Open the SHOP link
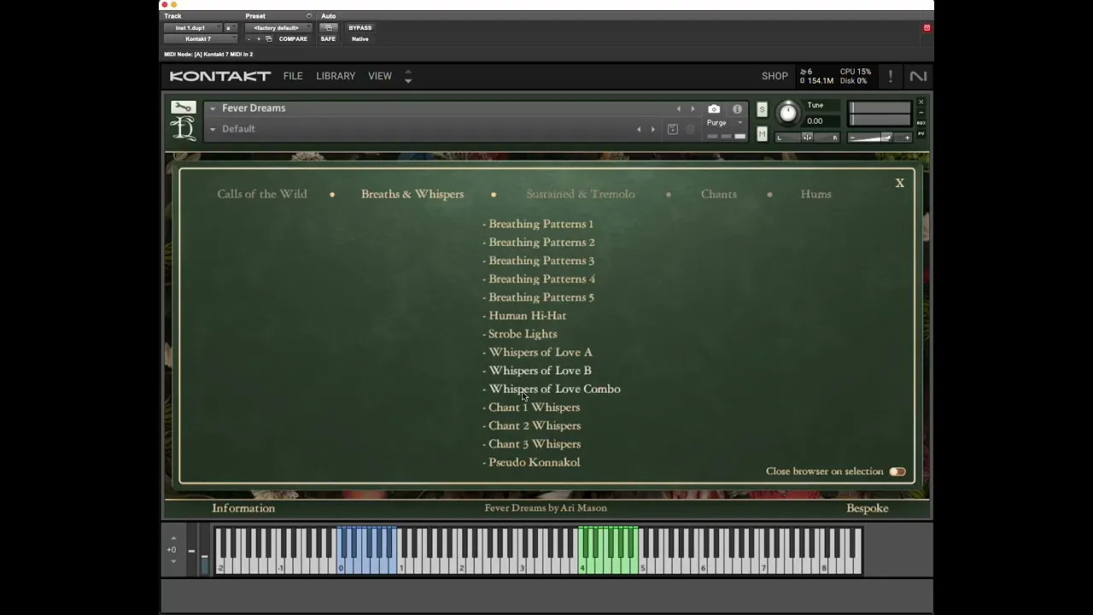Screen dimensions: 1093x615 point(774,76)
